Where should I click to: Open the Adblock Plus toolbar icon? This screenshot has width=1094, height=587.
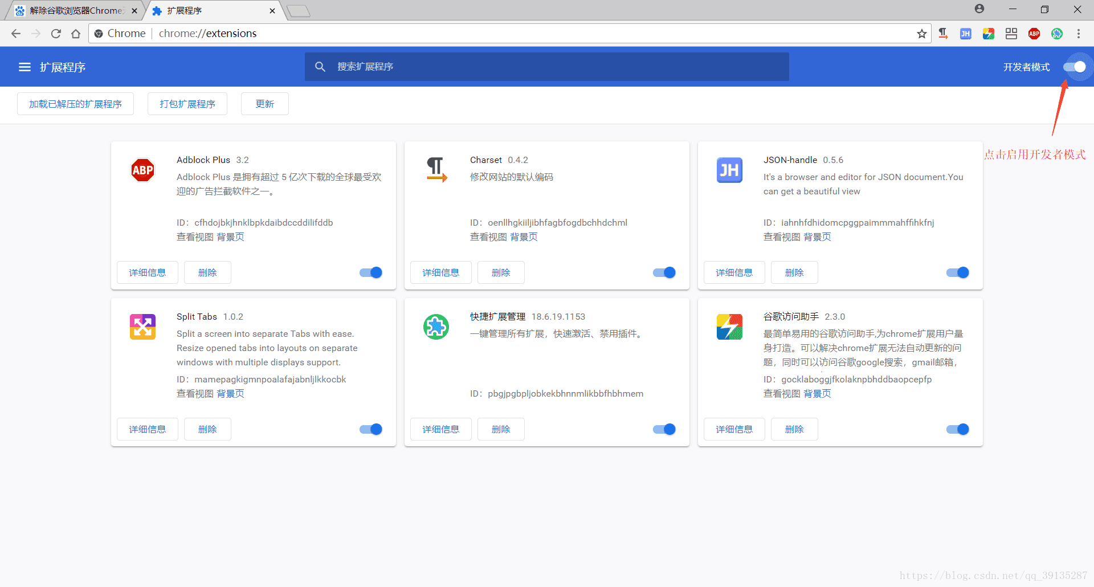pyautogui.click(x=1034, y=34)
